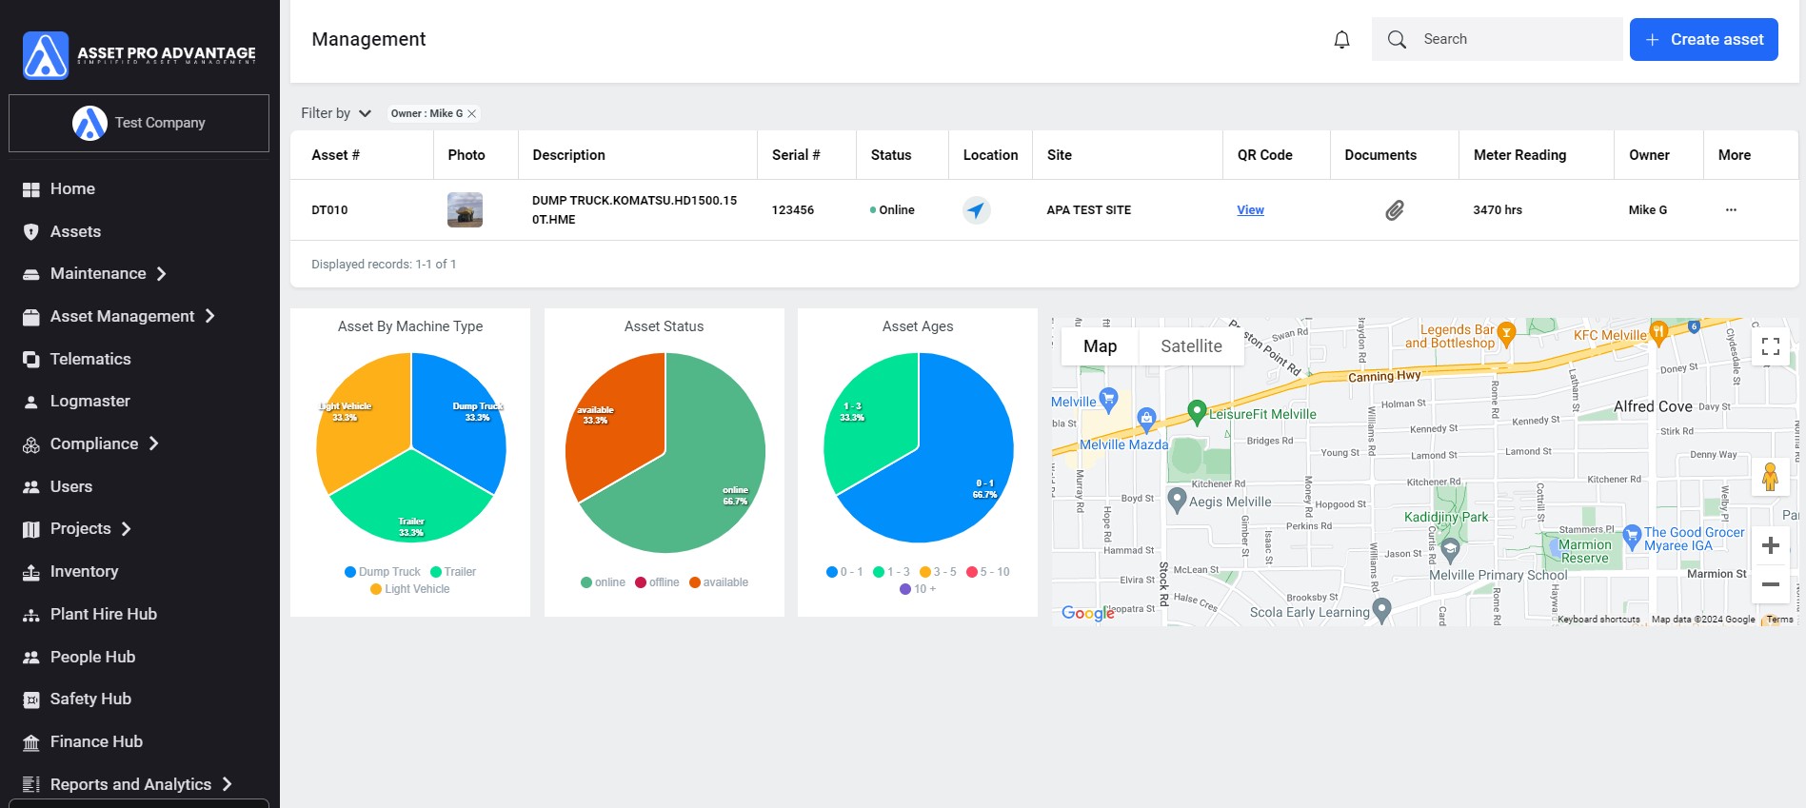Toggle Light Vehicle legend swatch

point(376,589)
